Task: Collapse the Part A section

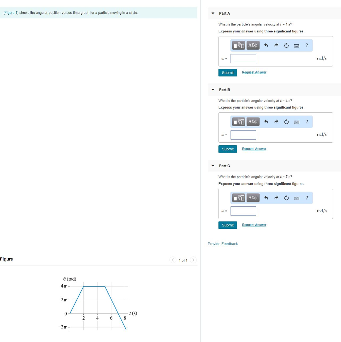Action: (213, 13)
